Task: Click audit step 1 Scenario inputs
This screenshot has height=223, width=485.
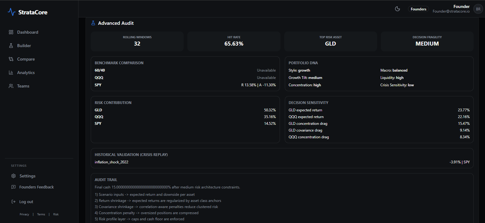Action: click(145, 195)
